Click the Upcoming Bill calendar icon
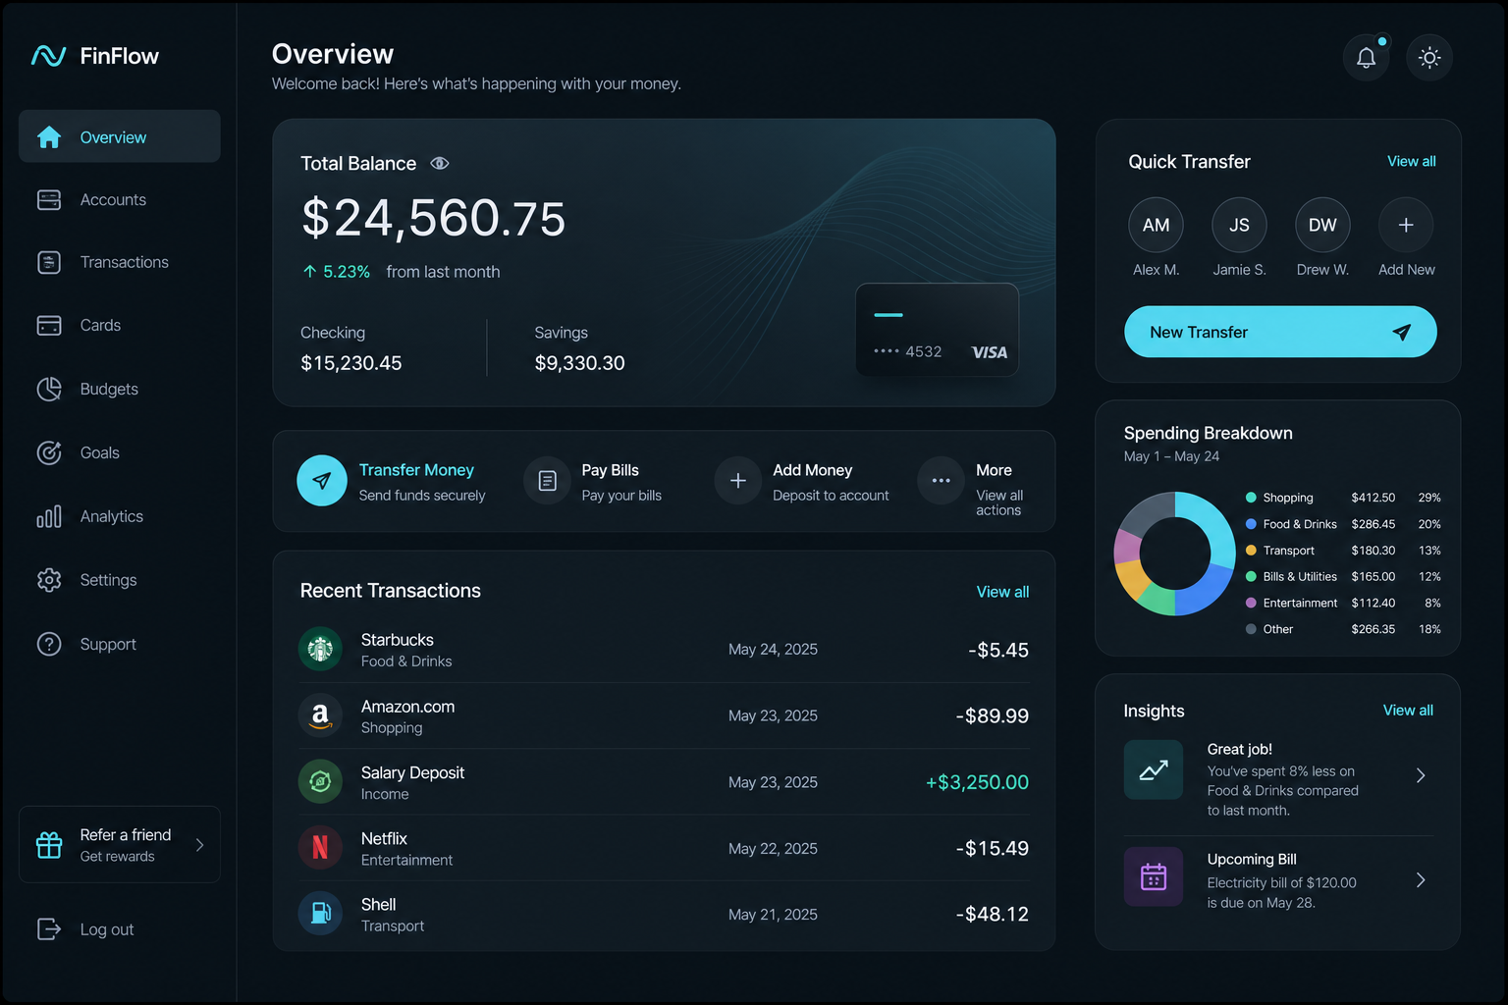Image resolution: width=1508 pixels, height=1005 pixels. [1154, 876]
